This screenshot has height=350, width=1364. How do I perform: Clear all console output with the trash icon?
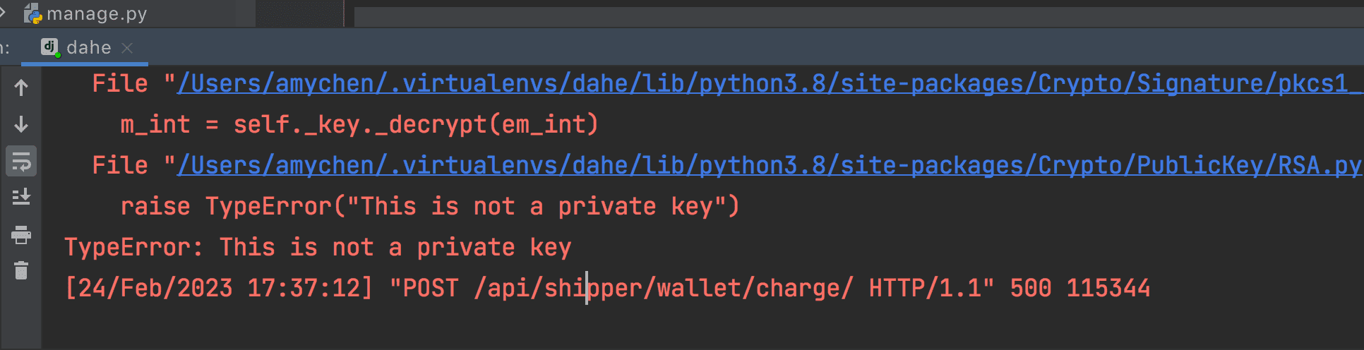click(21, 270)
